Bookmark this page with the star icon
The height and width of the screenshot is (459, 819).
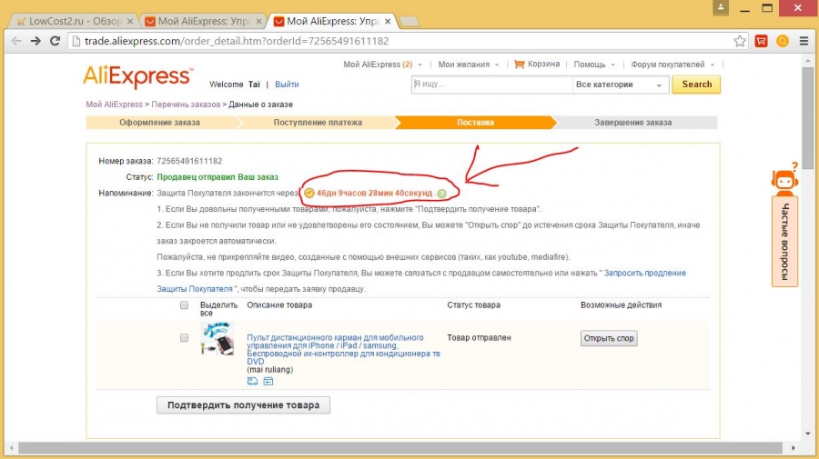pos(740,41)
